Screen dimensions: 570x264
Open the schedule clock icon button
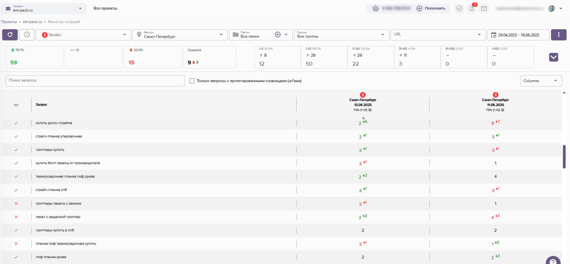tap(27, 35)
